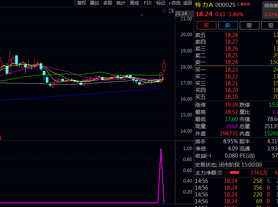The image size is (278, 207).
Task: Select the 买二 price 18.22
Action: (x=231, y=77)
